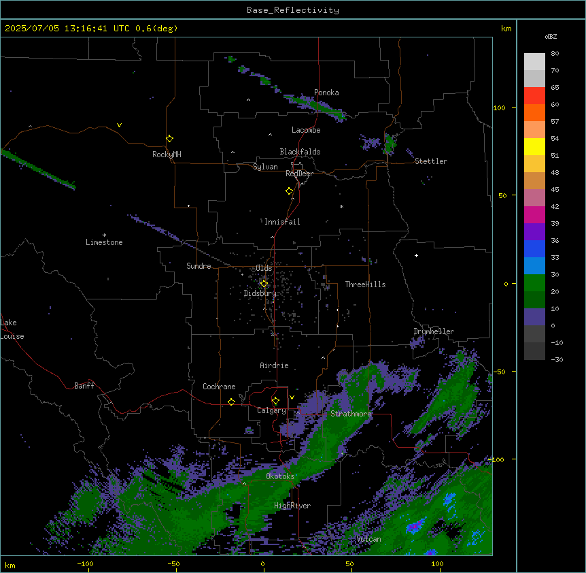Select the red 65 dBZ legend swatch
Image resolution: width=586 pixels, height=573 pixels.
pos(534,95)
